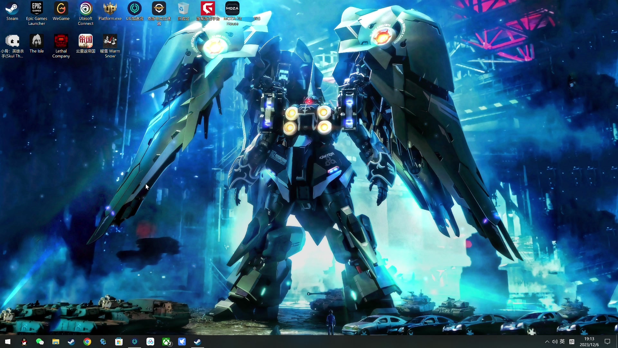Open Microsoft Store from the taskbar
The width and height of the screenshot is (618, 348).
tap(119, 342)
